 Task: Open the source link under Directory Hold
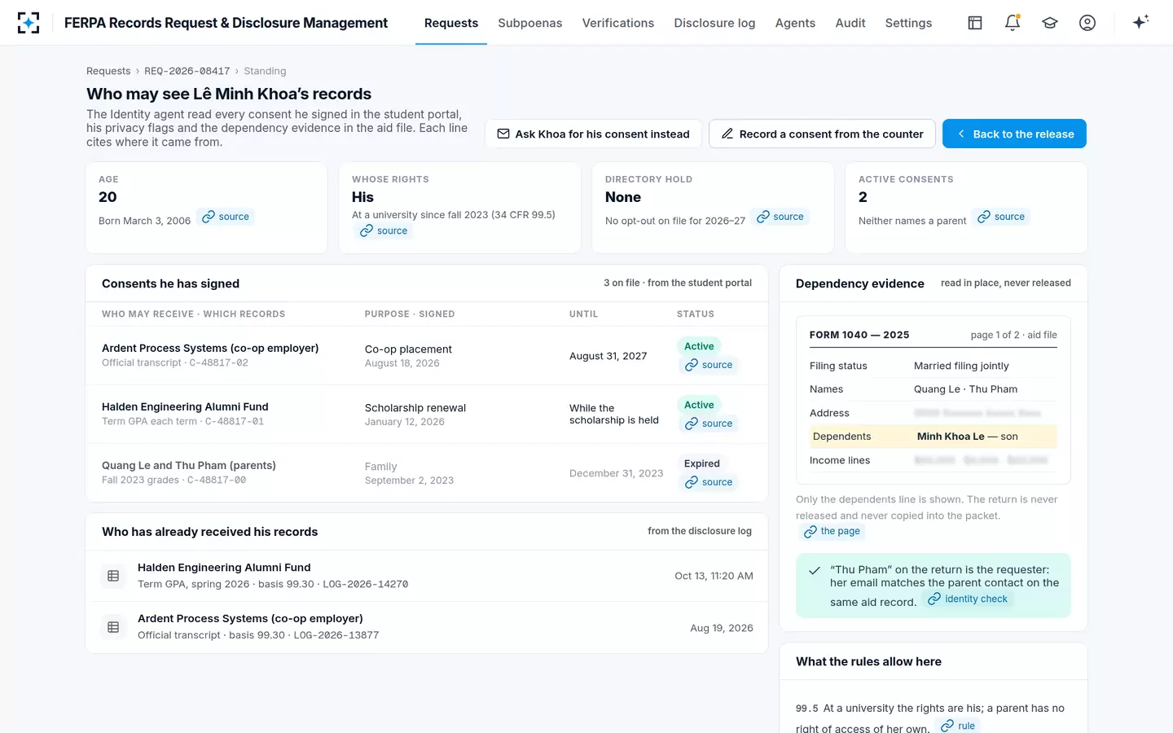(780, 217)
